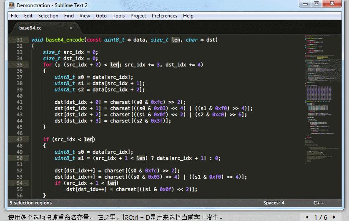The width and height of the screenshot is (349, 221).
Task: Open the File menu
Action: click(x=15, y=16)
